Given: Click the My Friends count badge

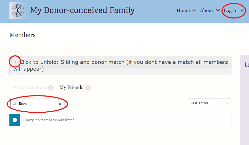Looking at the screenshot, I should point(88,88).
